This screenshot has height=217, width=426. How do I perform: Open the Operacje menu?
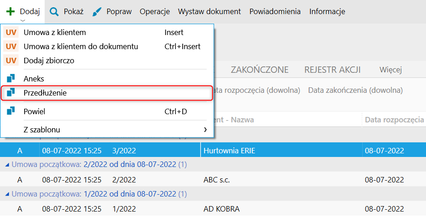point(155,11)
